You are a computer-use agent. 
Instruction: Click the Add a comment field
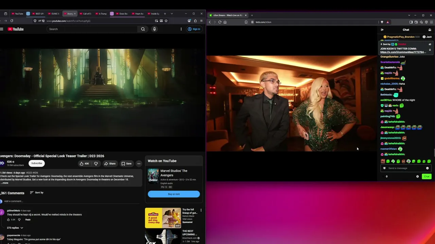71,201
